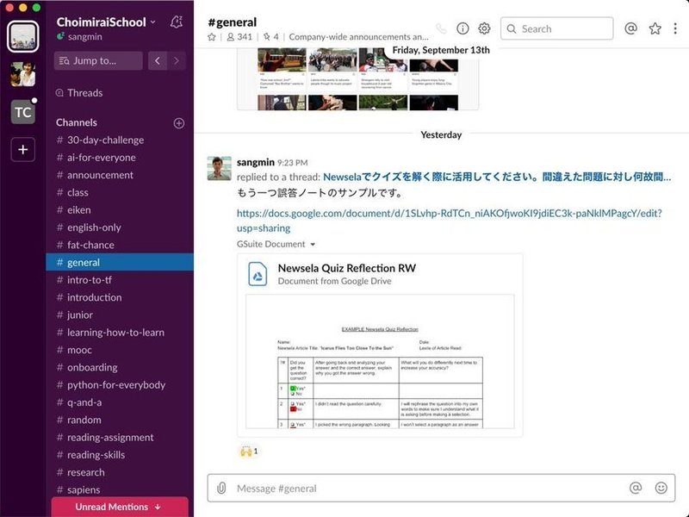Screen dimensions: 689x517
Task: View 341 channel members
Action: click(x=239, y=37)
